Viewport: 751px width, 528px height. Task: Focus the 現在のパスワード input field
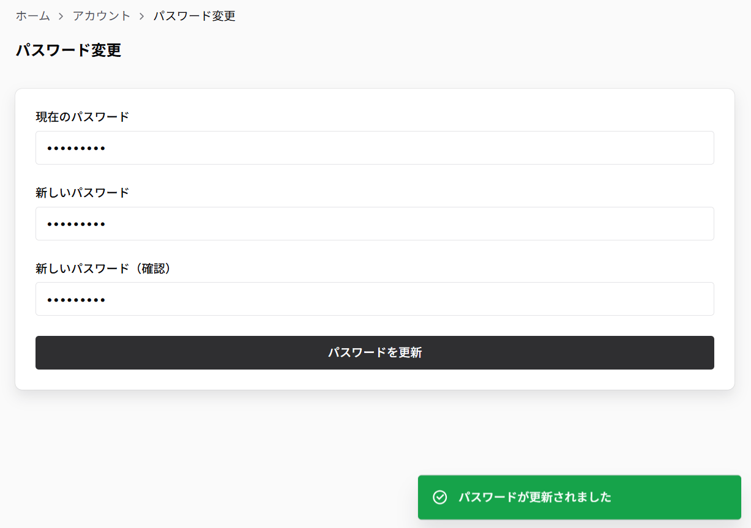click(x=375, y=147)
